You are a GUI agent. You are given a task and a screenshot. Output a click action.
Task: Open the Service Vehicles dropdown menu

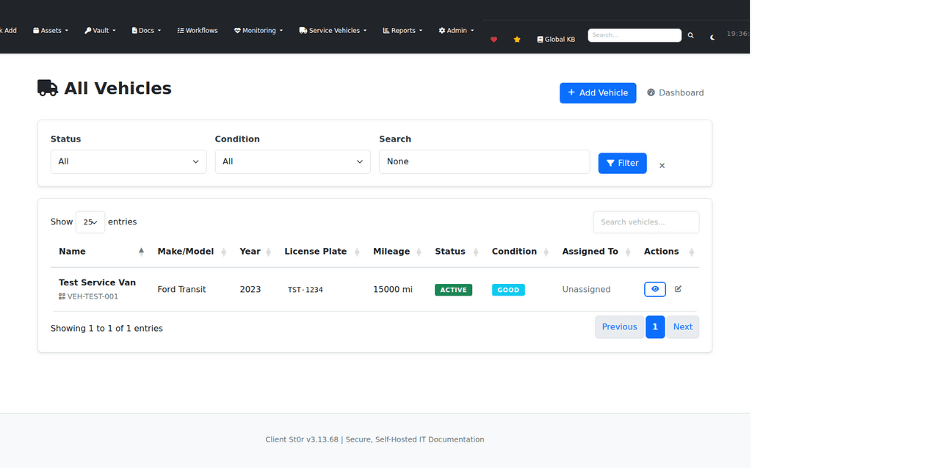(333, 31)
